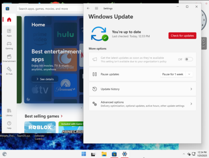
Task: Click Store search box
Action: (50, 9)
